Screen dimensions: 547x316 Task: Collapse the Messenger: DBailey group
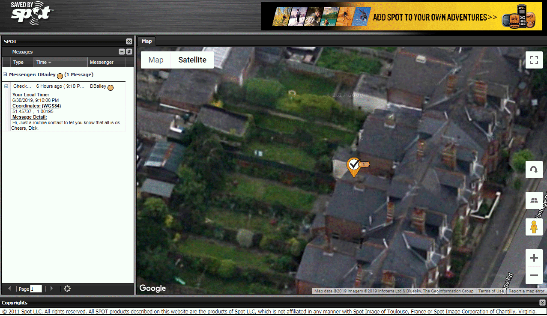(5, 75)
